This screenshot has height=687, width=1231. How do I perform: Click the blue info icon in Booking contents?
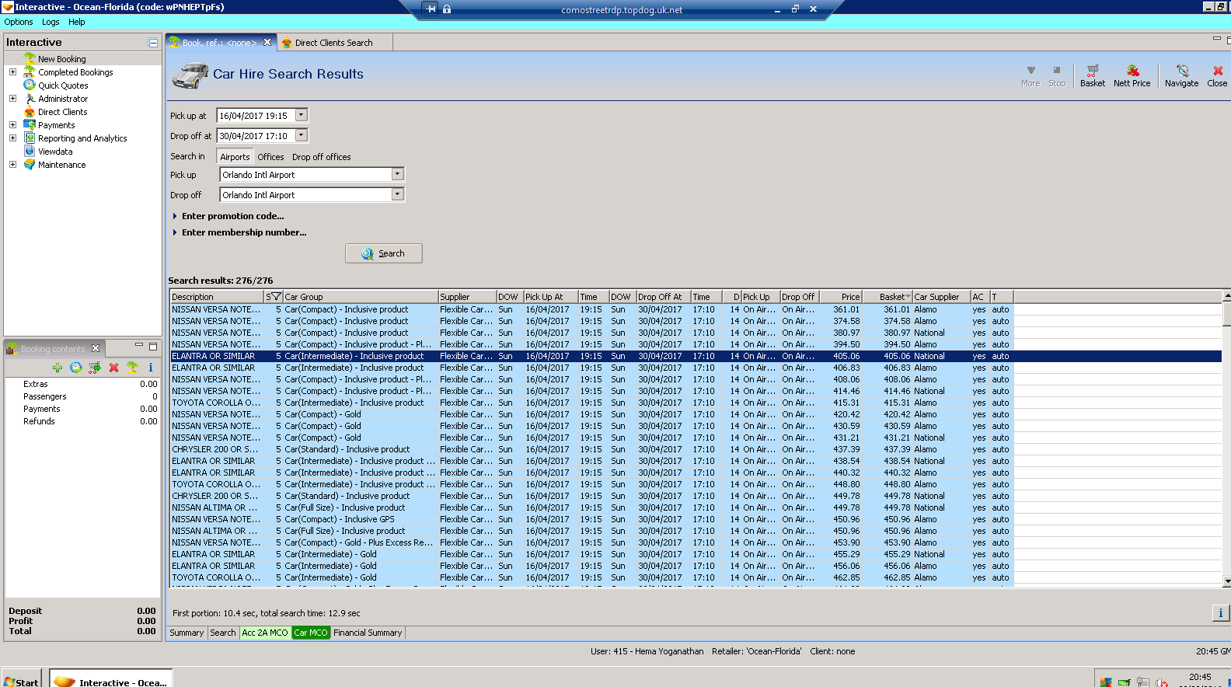150,368
